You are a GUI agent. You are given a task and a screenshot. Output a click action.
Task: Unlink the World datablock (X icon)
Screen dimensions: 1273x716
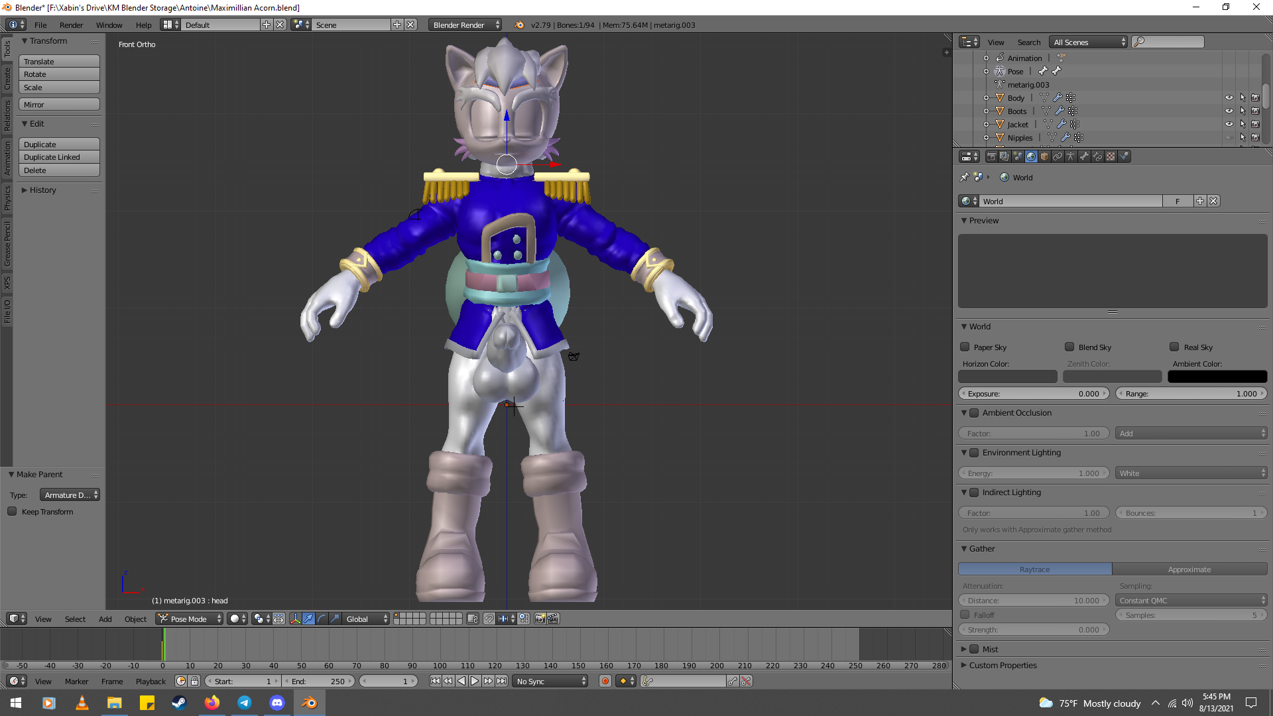1213,201
